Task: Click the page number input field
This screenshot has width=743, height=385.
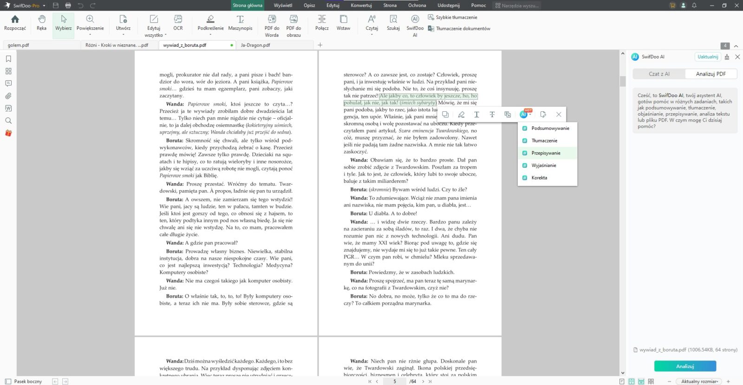Action: point(395,381)
